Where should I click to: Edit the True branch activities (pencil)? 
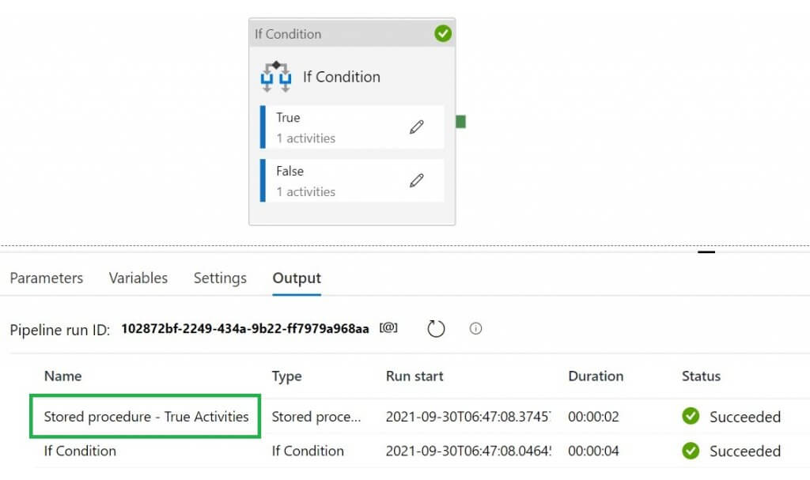(417, 127)
